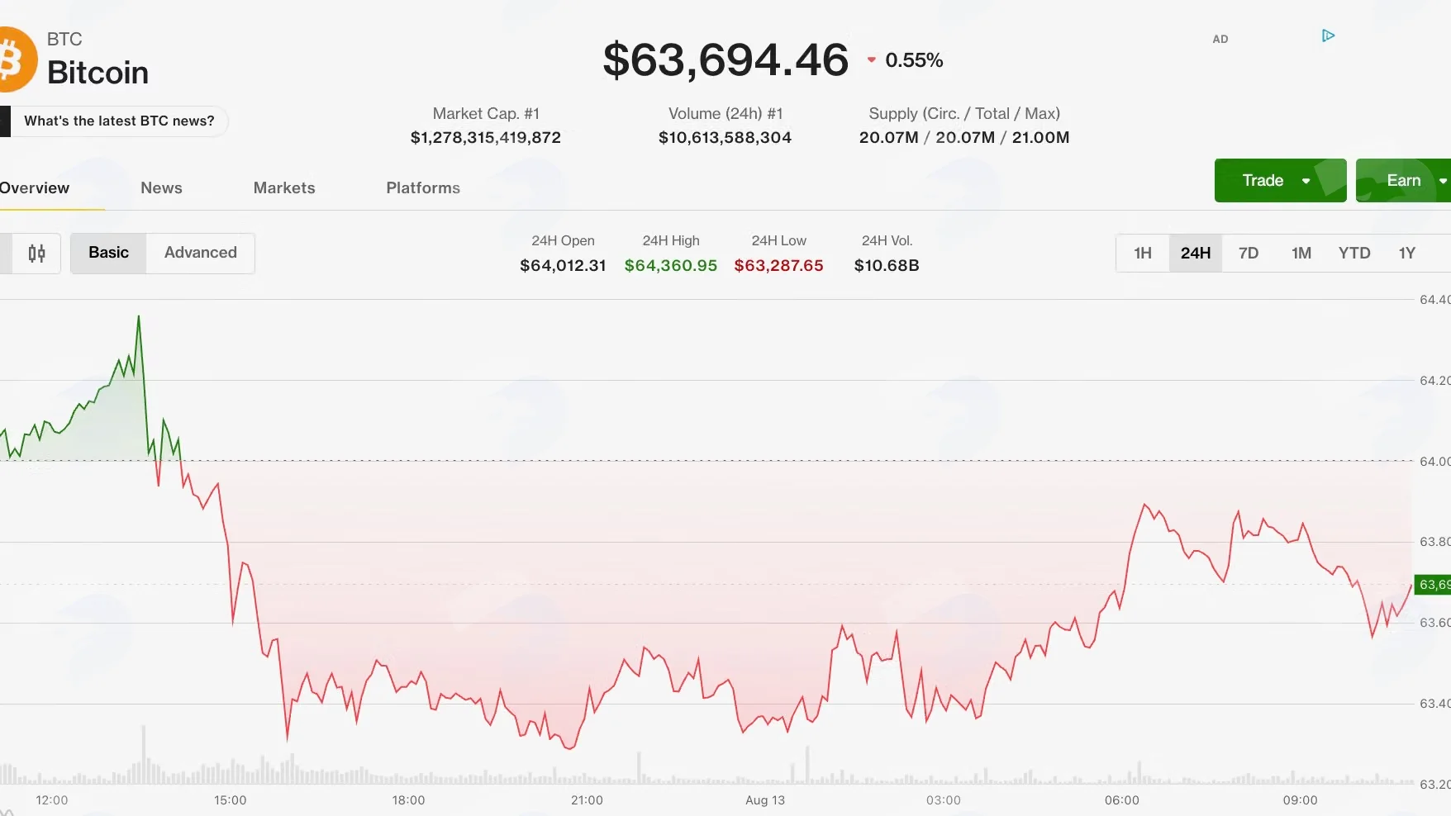Image resolution: width=1451 pixels, height=816 pixels.
Task: Click "What's the latest BTC news?" button
Action: [x=119, y=121]
